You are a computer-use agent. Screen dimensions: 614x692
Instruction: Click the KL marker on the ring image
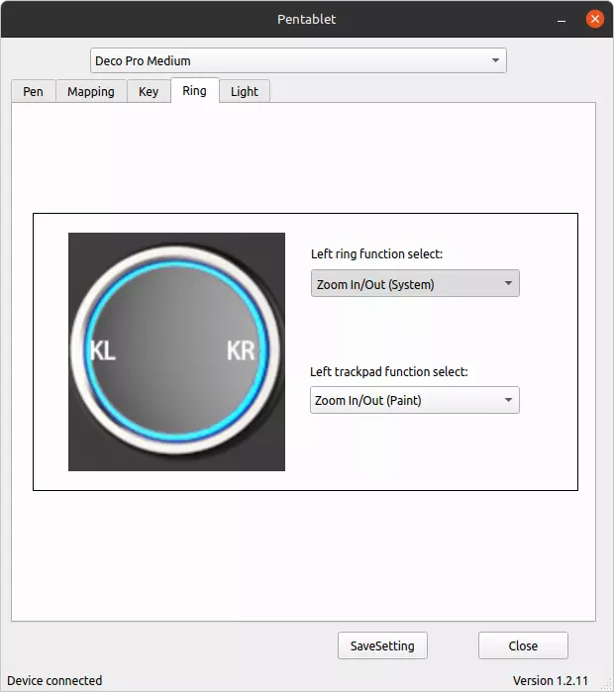[x=102, y=350]
